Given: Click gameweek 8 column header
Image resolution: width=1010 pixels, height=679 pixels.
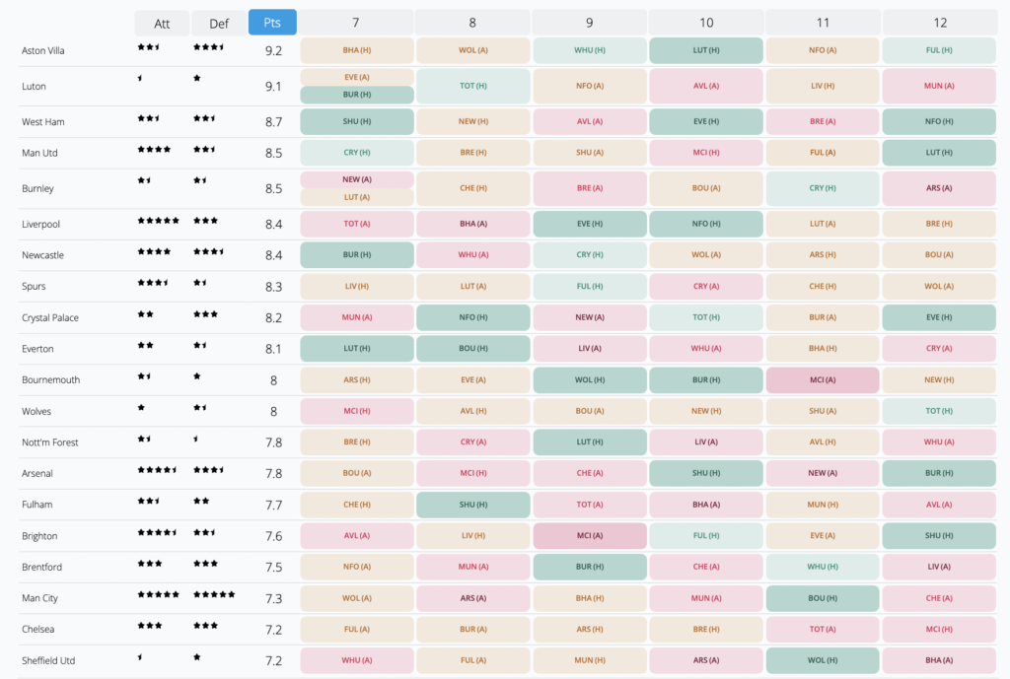Looking at the screenshot, I should click(x=472, y=23).
